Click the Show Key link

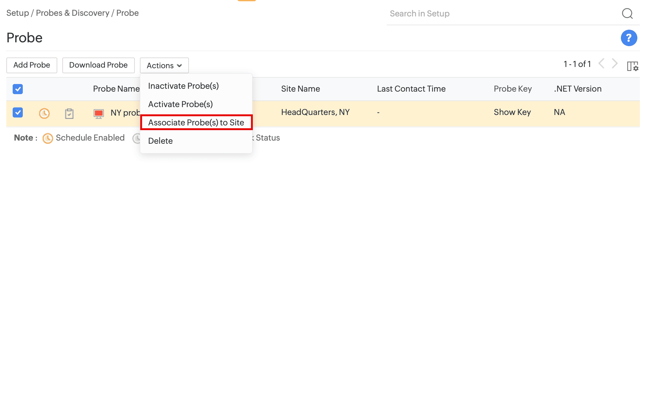coord(512,112)
